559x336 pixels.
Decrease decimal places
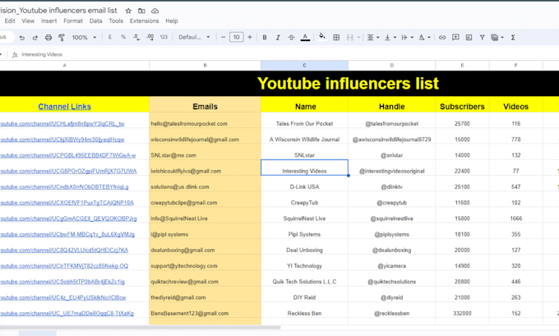(136, 37)
